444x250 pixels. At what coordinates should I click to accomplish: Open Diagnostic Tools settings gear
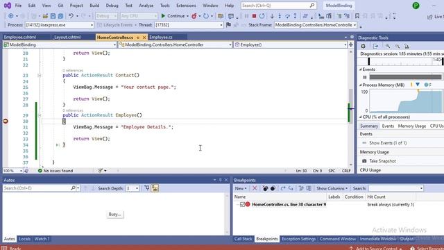click(x=363, y=46)
